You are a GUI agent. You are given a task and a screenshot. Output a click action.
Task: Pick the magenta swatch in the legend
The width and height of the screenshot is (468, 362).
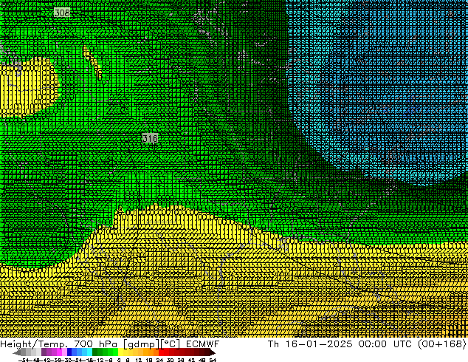point(59,352)
